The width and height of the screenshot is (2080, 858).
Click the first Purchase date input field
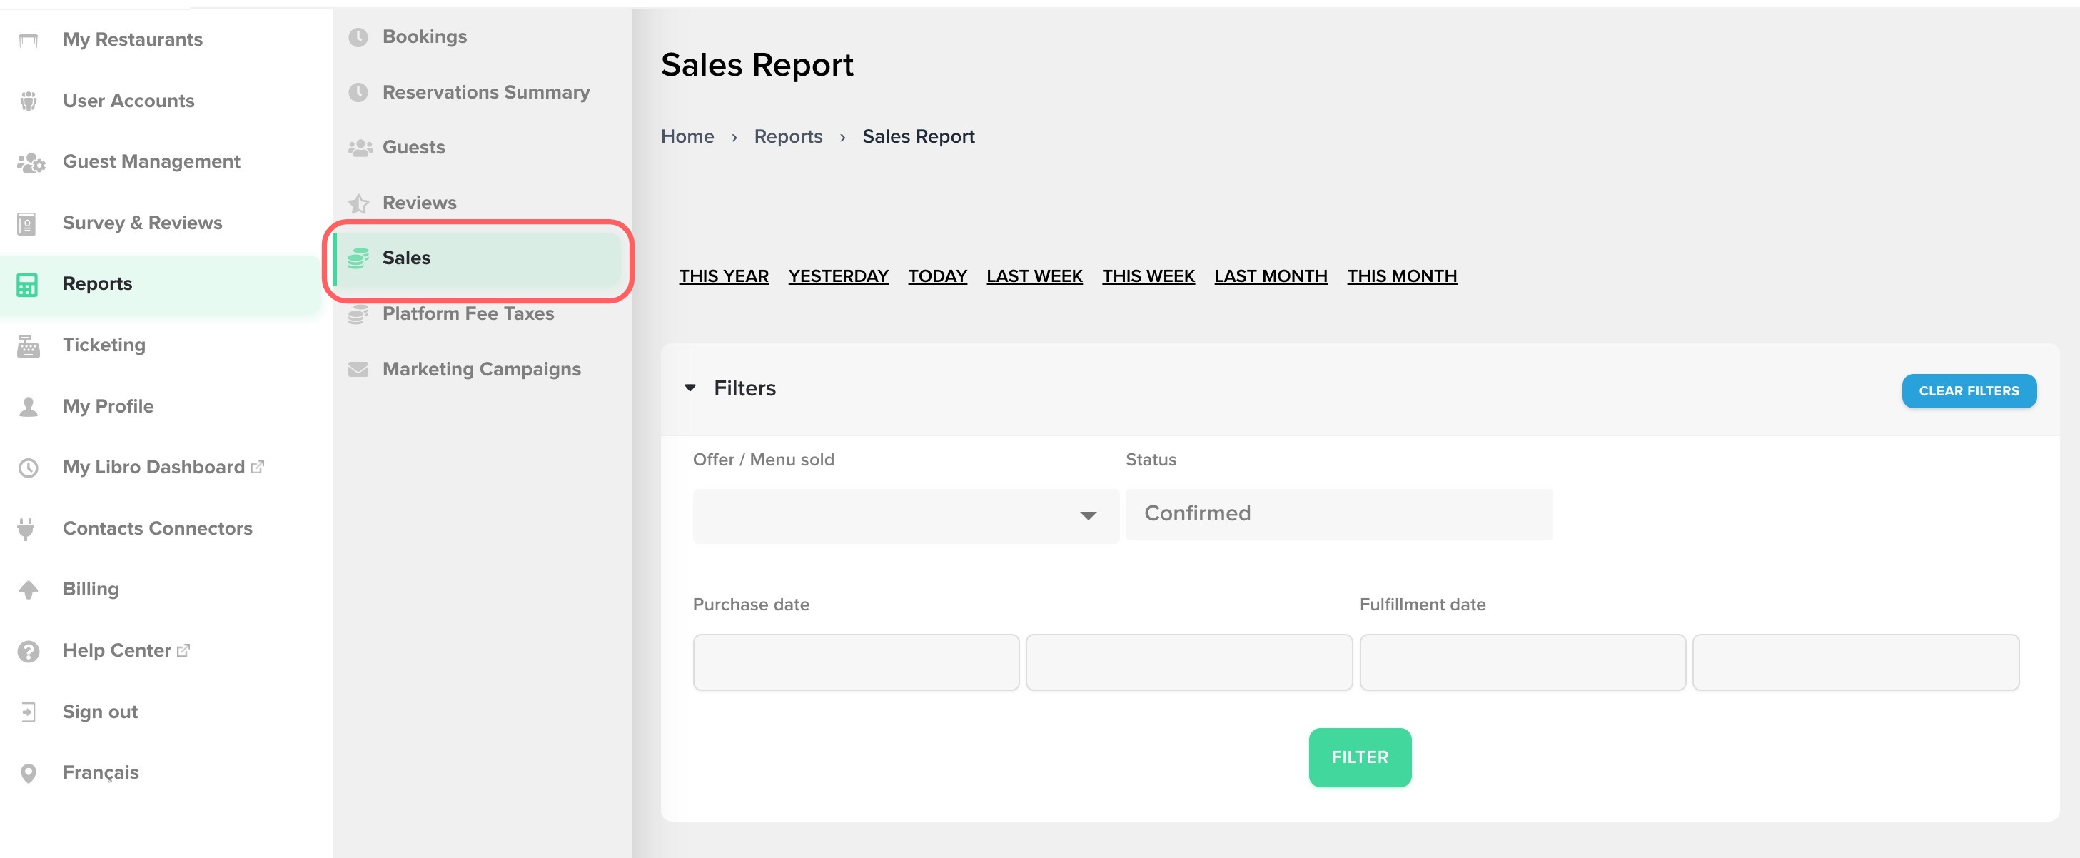[855, 662]
